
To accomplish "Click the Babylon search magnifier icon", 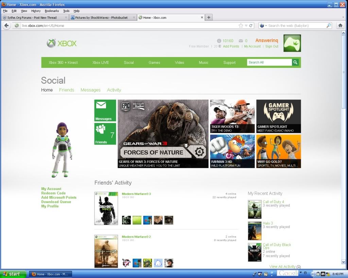I will [x=329, y=26].
